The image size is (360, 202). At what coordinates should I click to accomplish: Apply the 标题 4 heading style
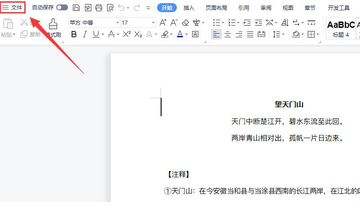point(340,28)
